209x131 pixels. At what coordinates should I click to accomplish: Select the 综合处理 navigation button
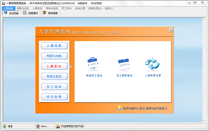click(54, 97)
